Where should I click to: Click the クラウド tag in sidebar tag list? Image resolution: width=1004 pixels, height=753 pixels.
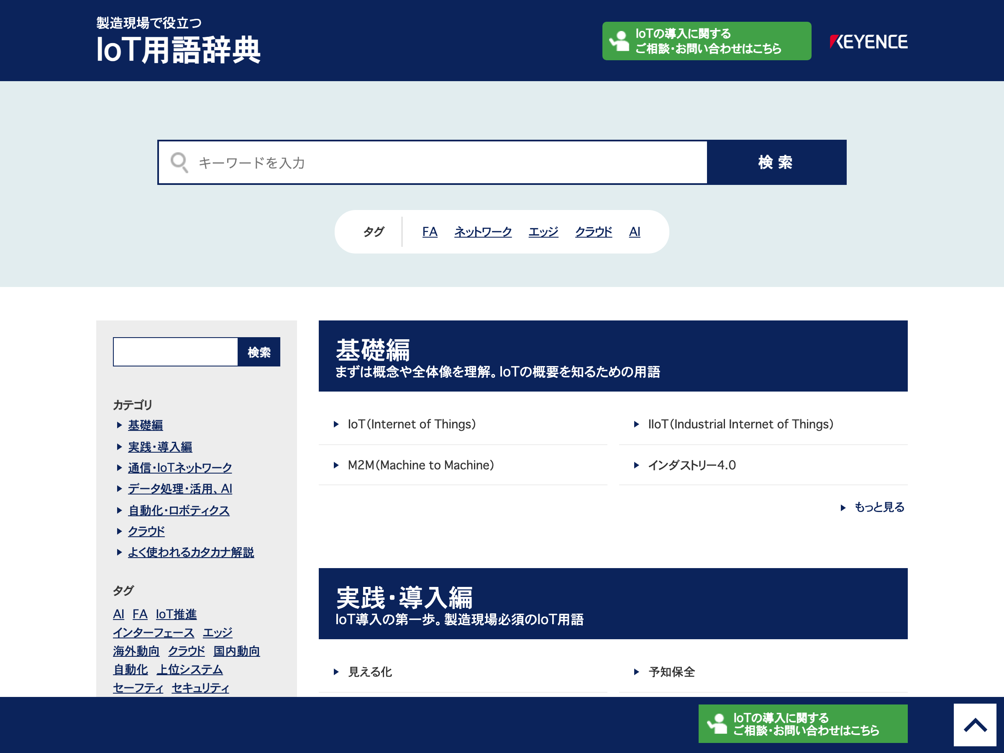point(187,651)
